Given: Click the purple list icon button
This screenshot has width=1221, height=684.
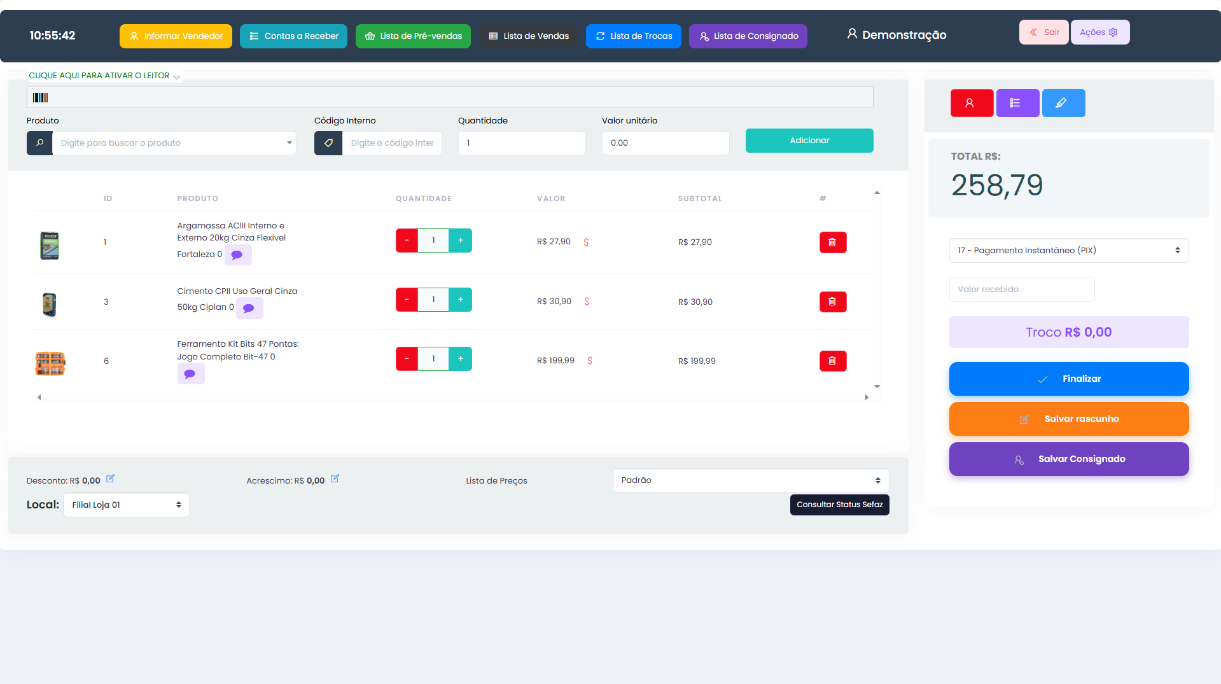Looking at the screenshot, I should click(x=1017, y=103).
